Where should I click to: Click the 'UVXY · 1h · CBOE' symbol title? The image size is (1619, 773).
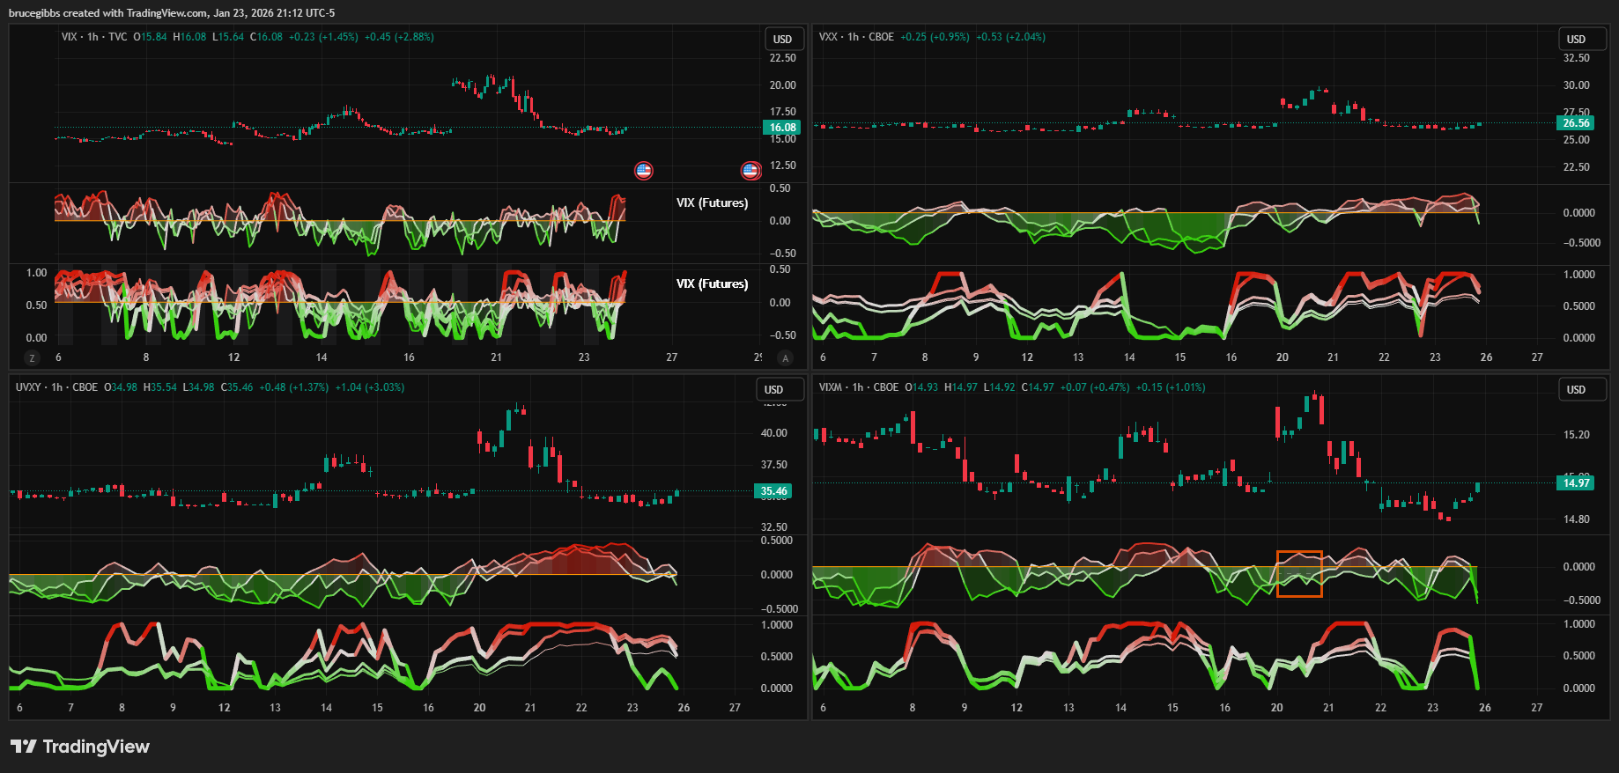[x=56, y=387]
